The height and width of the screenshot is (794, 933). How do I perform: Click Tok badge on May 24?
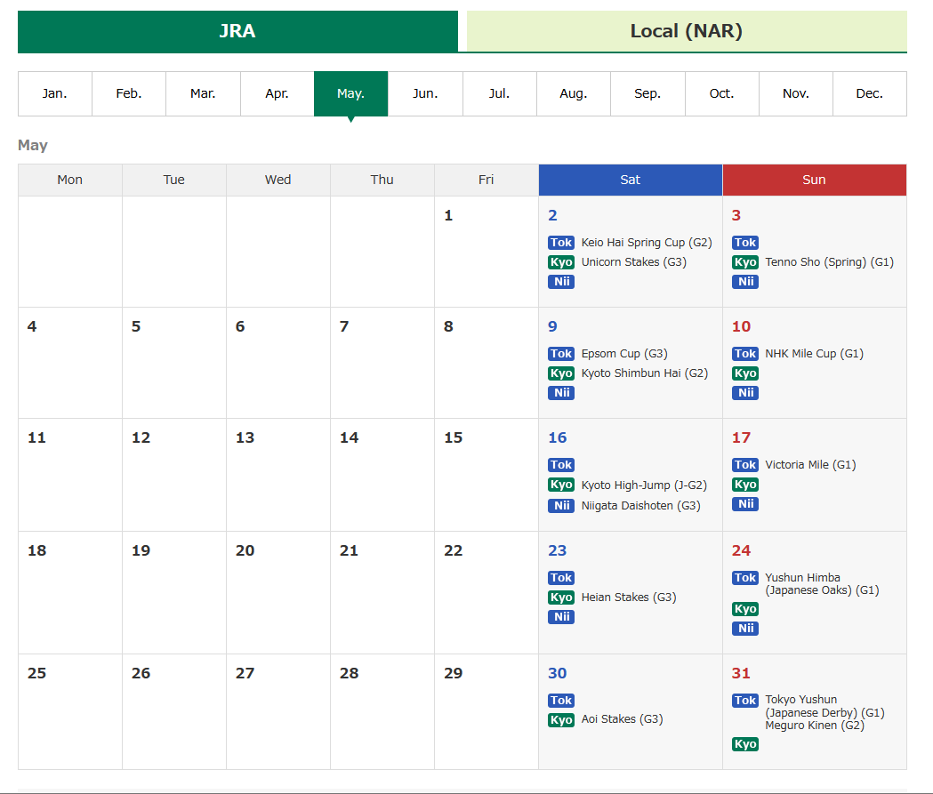point(745,578)
